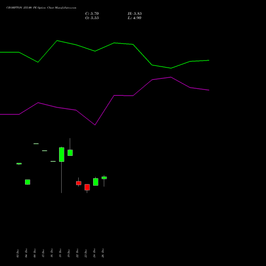This screenshot has width=266, height=266.
Task: Click the chart title CROMPTON PE Options Chart
Action: pos(41,8)
